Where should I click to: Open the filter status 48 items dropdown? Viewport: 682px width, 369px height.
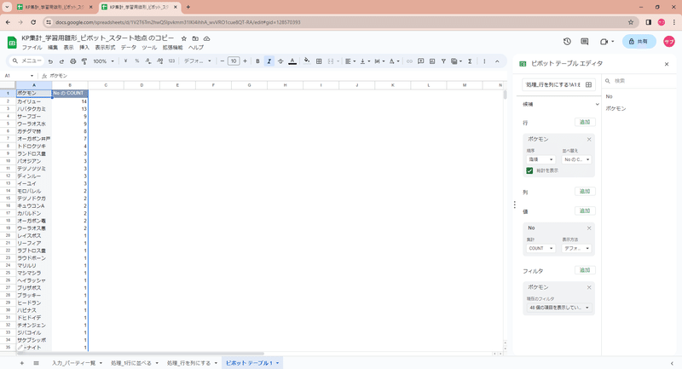[x=559, y=308]
